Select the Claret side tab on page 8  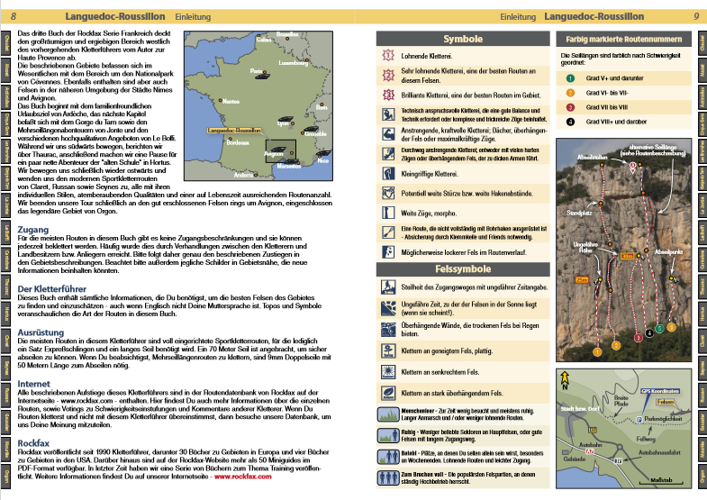coord(6,341)
